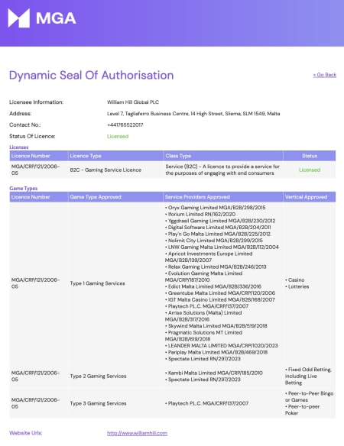
Task: Click the Licensed cell in the Licenses table
Action: tap(310, 170)
